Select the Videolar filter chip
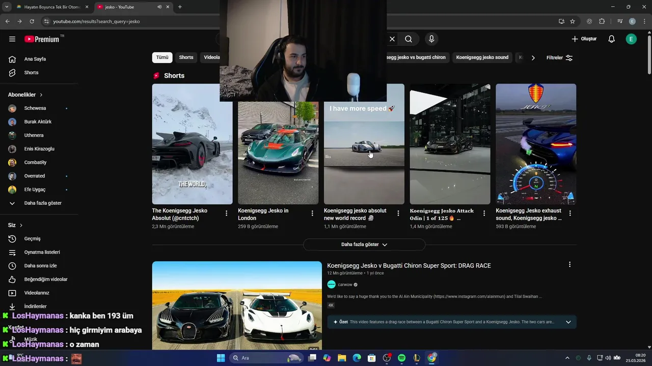 (x=210, y=57)
